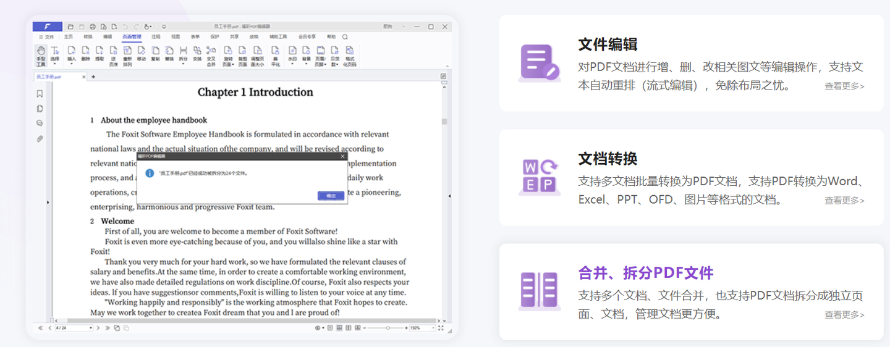Screen dimensions: 890x347
Task: Click 查看更多 link under 文档转换
Action: (844, 201)
